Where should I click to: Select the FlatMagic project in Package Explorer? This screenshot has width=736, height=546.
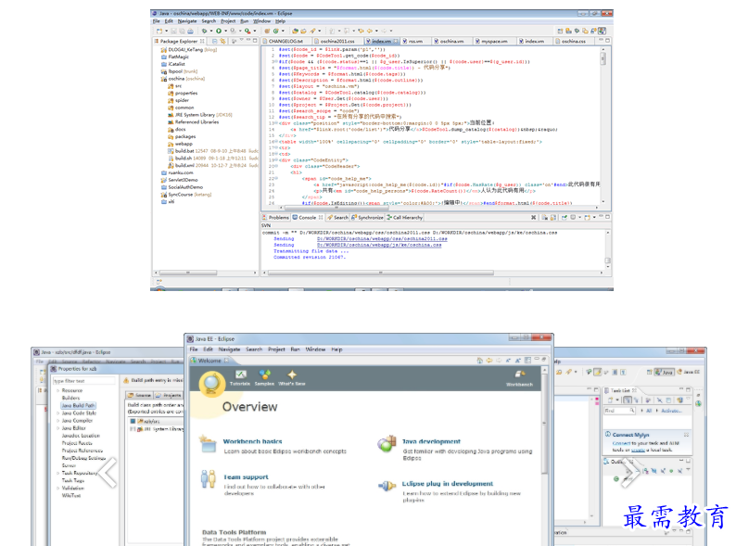175,57
